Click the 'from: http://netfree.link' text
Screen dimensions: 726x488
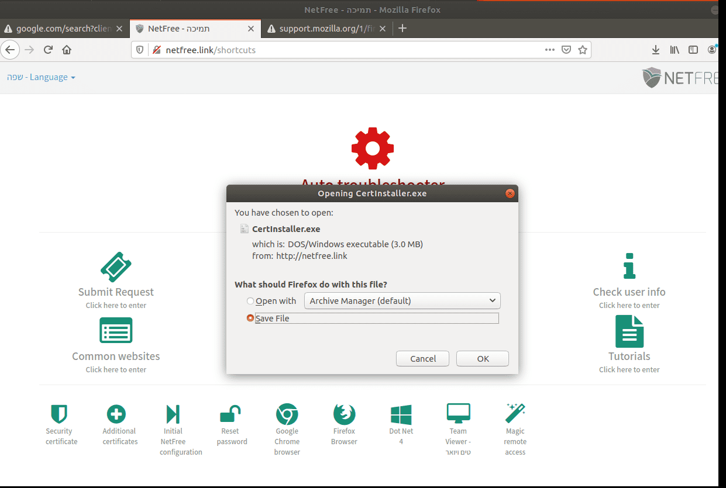coord(300,255)
